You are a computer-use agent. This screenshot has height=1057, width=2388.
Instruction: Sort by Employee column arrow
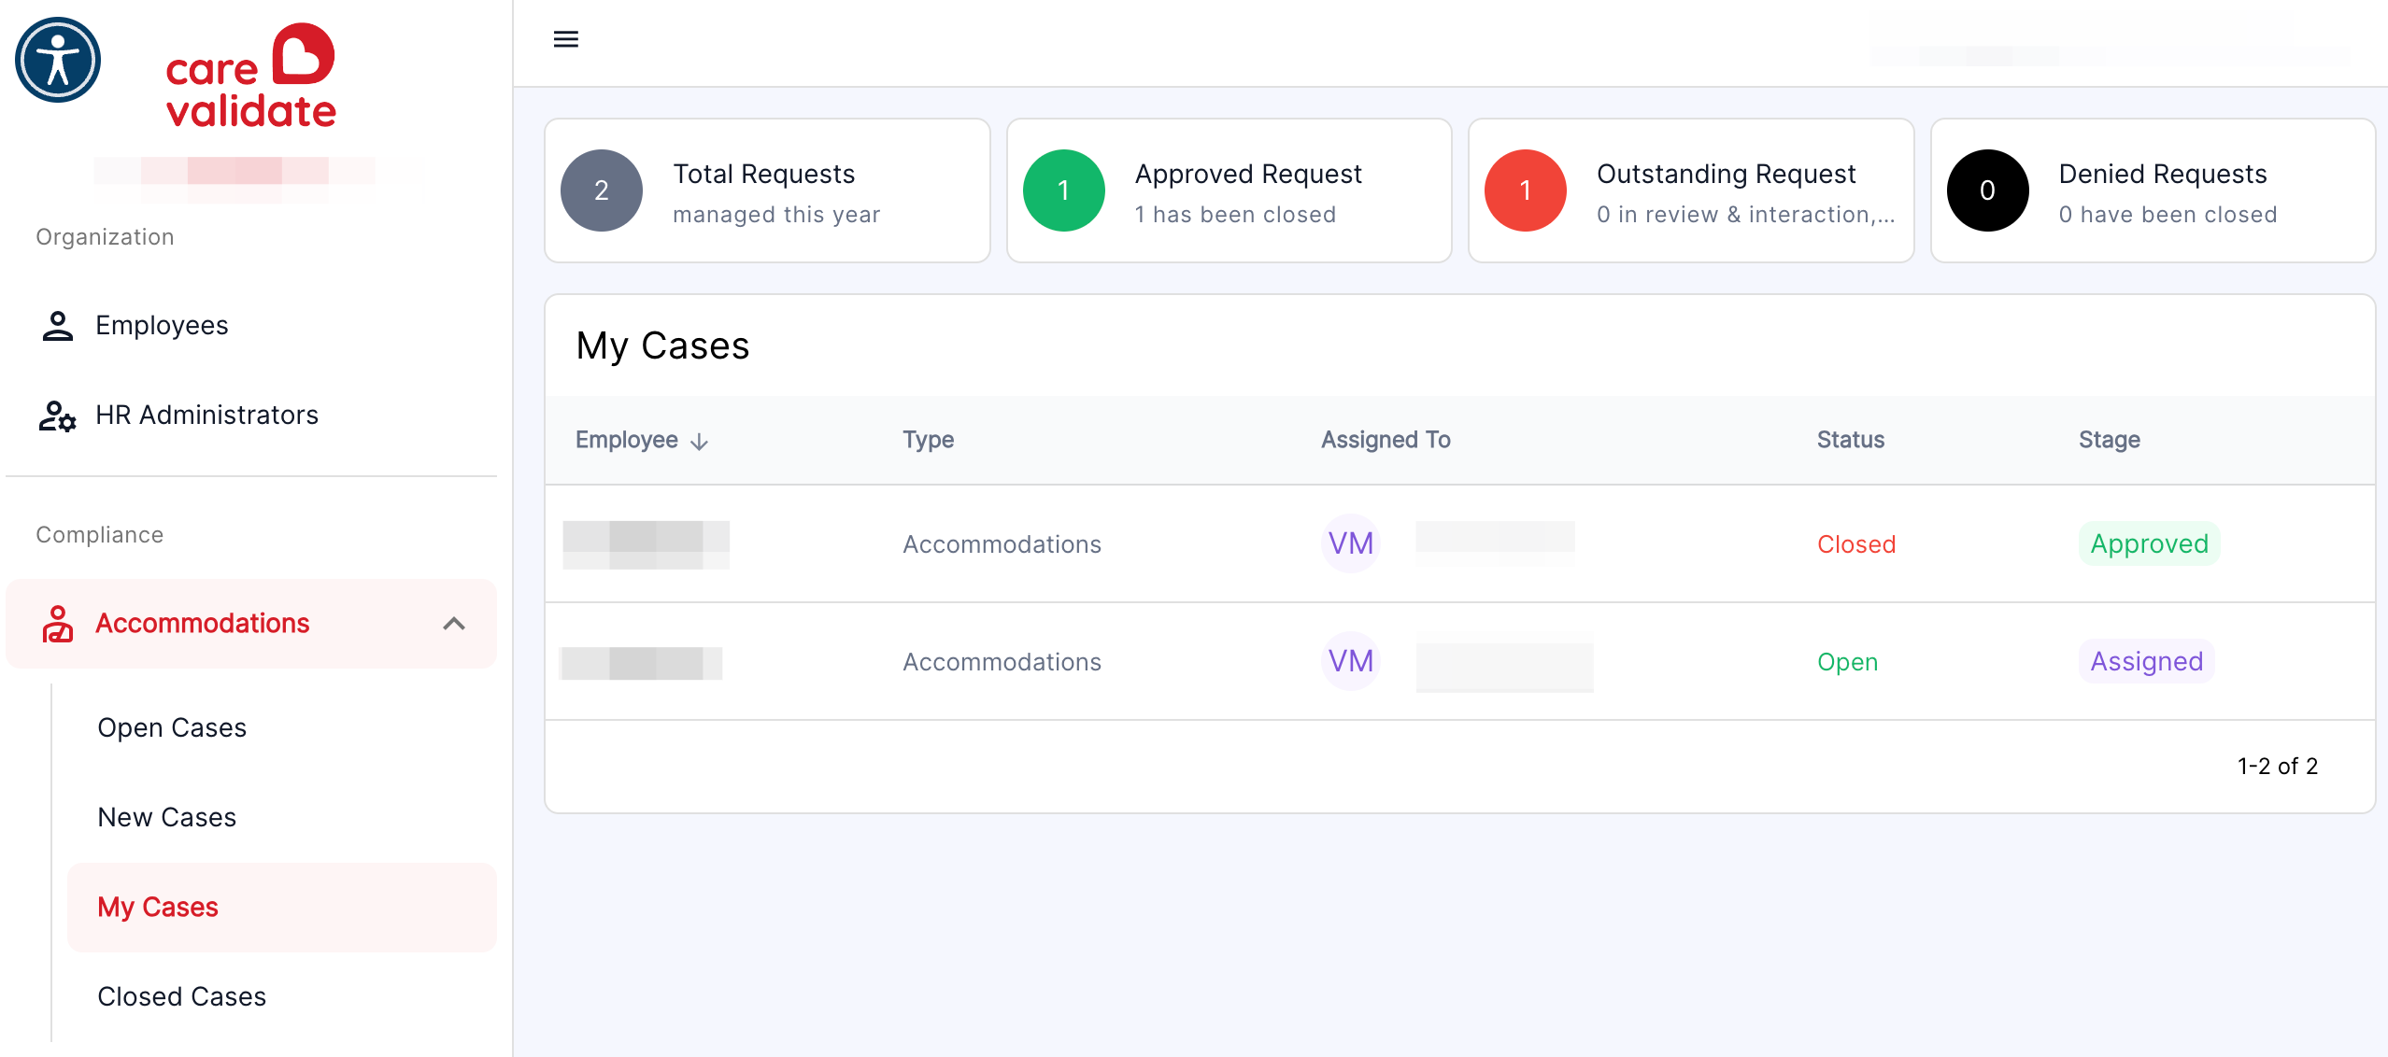[x=699, y=442]
